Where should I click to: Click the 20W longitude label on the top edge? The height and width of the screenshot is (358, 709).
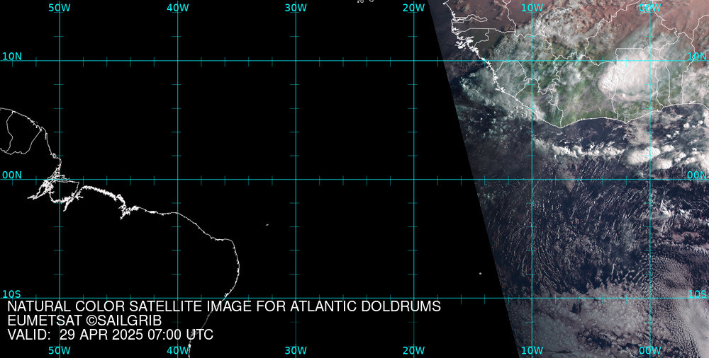[x=414, y=8]
